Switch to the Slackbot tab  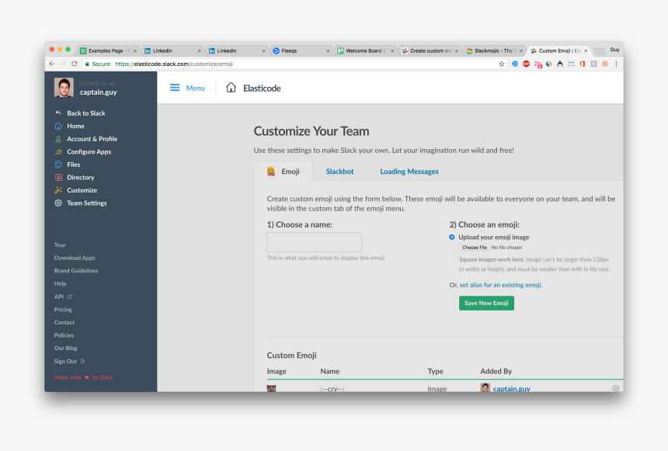click(x=339, y=172)
